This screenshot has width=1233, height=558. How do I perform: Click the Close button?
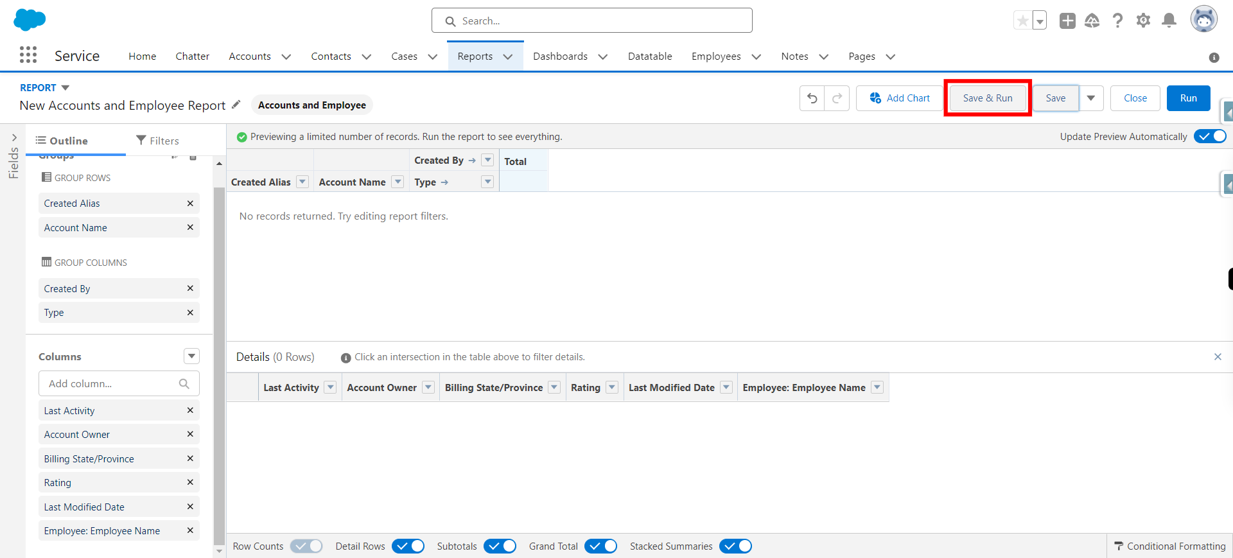(1135, 98)
